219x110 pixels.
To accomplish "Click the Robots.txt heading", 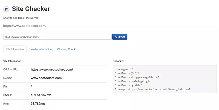I will (119, 61).
